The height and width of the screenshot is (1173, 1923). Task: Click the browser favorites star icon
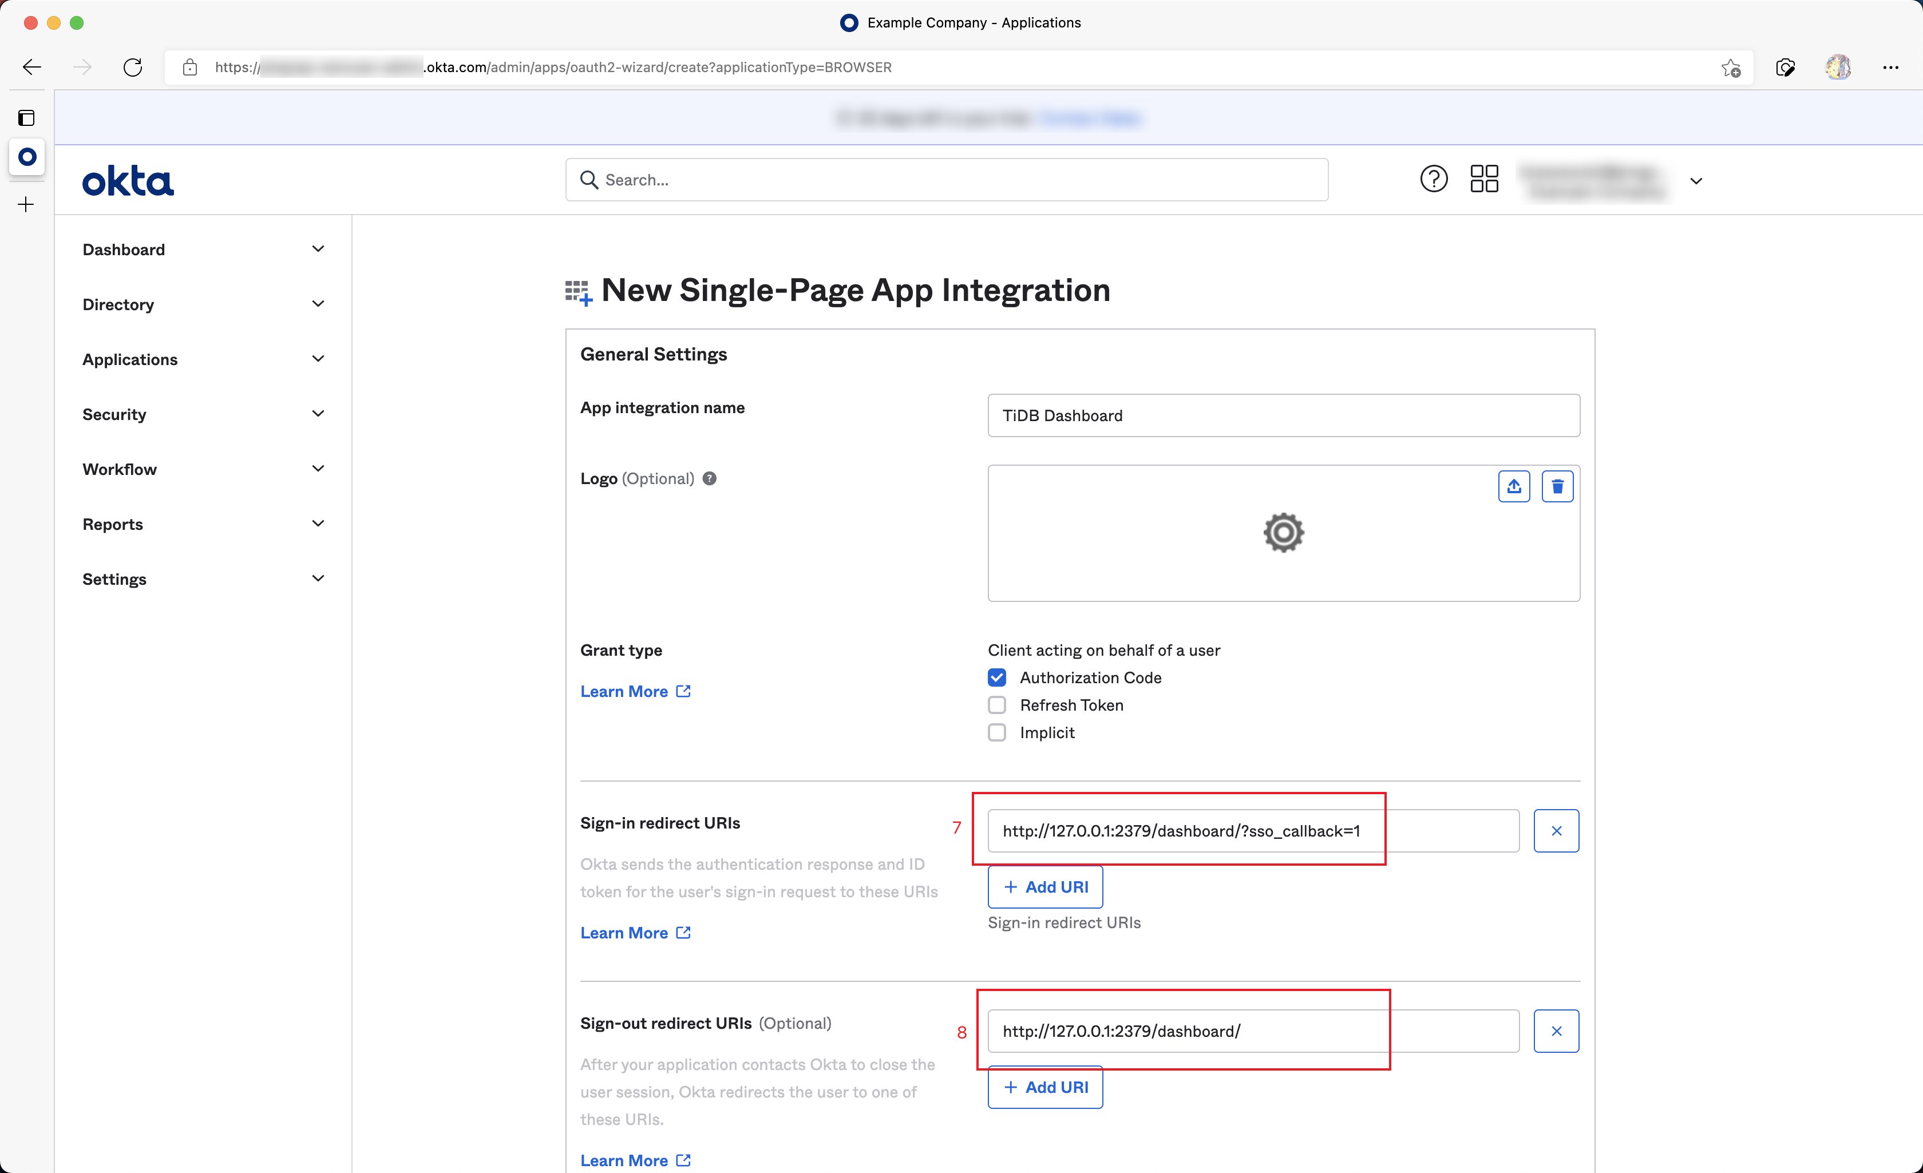(1730, 68)
